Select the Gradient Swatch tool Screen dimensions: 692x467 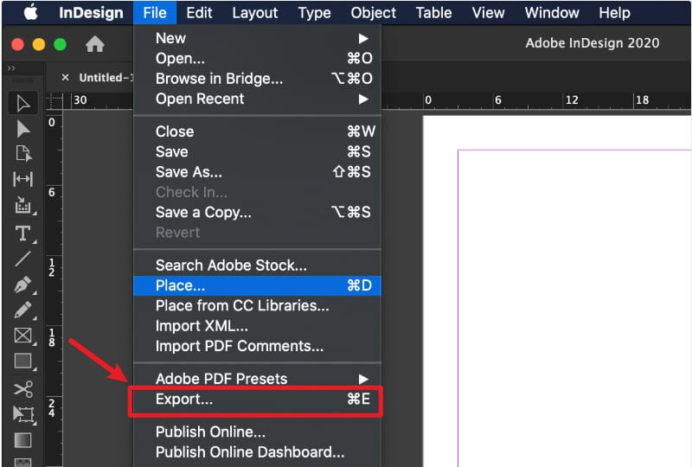tap(23, 440)
